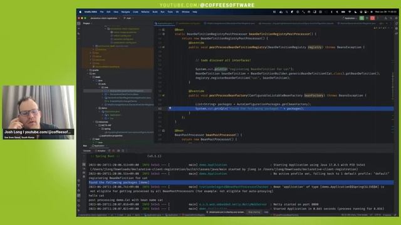Open the Help menu

[195, 12]
